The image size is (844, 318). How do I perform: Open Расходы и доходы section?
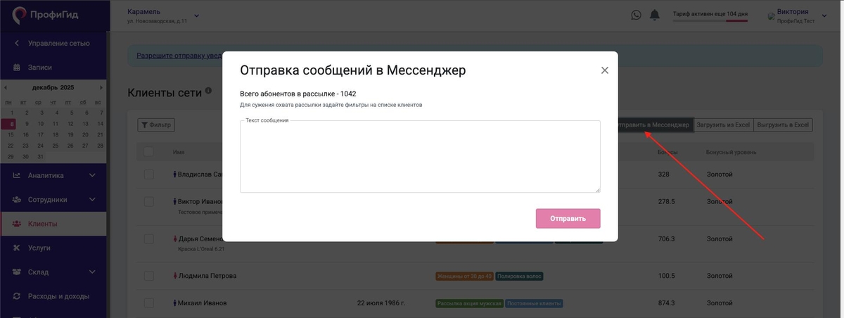58,296
